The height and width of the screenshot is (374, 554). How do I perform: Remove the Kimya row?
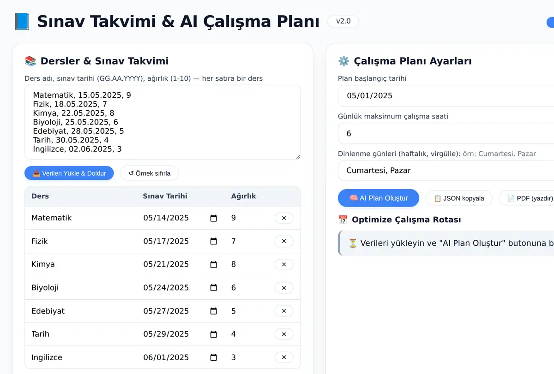284,265
